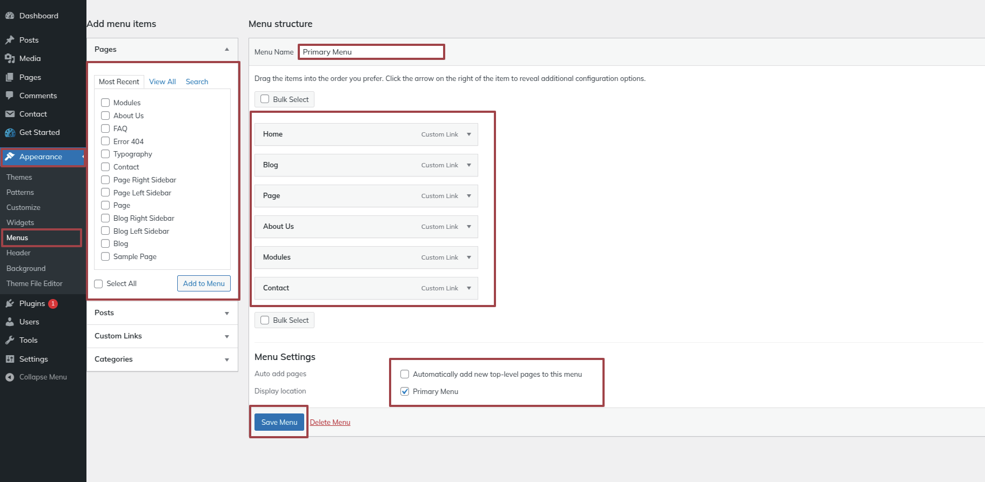985x482 pixels.
Task: Open Customize in Appearance submenu
Action: point(23,207)
